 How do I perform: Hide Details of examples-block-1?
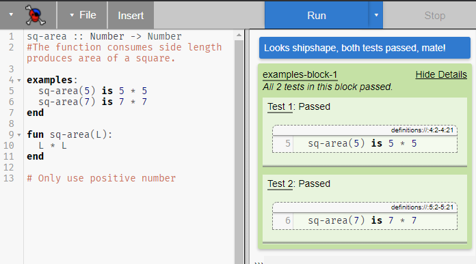point(441,74)
